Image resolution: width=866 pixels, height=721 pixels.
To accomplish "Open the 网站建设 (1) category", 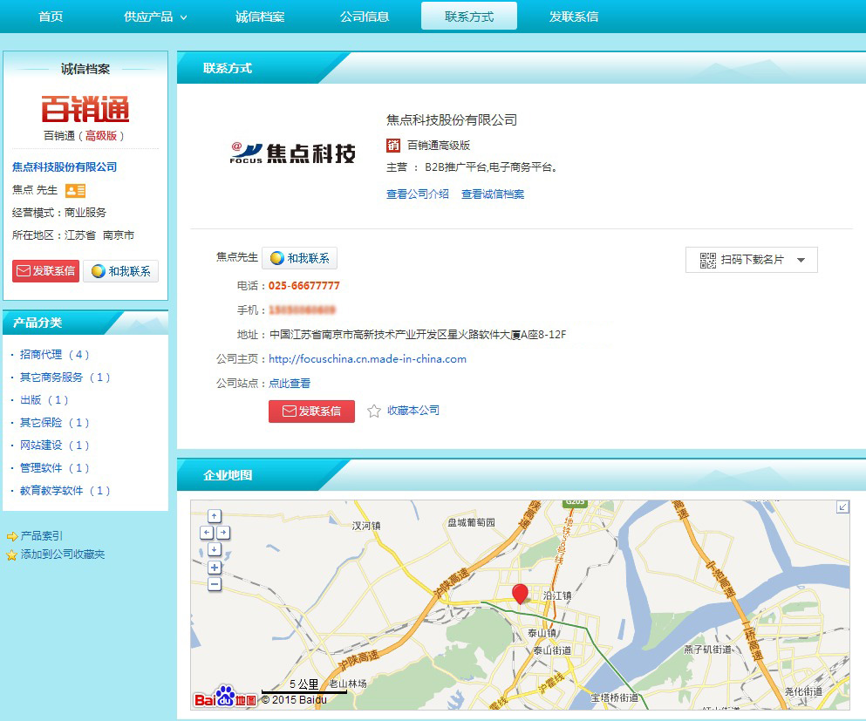I will point(54,445).
